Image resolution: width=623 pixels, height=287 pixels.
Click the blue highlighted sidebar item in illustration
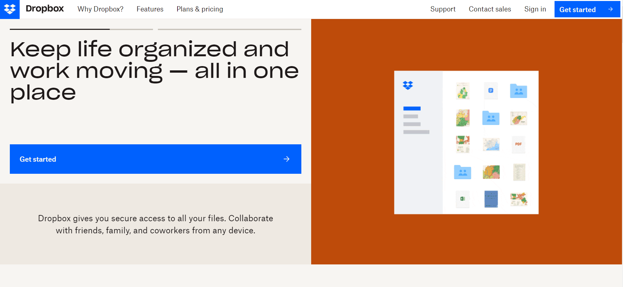(412, 109)
